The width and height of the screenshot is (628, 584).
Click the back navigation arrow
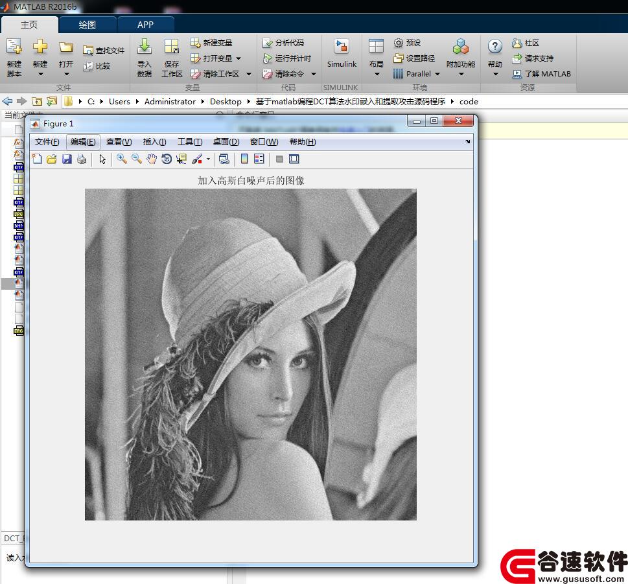point(7,101)
